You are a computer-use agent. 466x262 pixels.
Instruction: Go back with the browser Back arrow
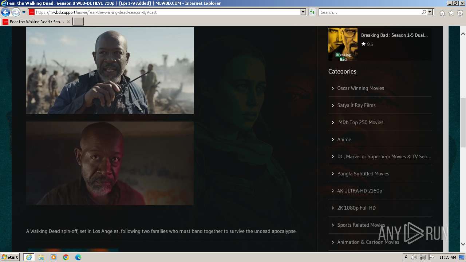pos(5,12)
